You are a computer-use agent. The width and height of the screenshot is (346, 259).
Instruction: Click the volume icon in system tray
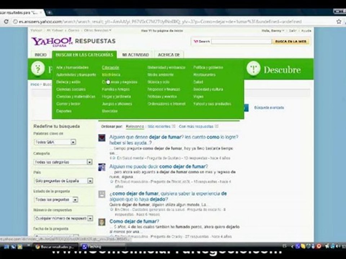pyautogui.click(x=338, y=246)
